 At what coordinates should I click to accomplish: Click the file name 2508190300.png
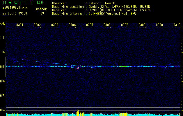tap(15, 8)
